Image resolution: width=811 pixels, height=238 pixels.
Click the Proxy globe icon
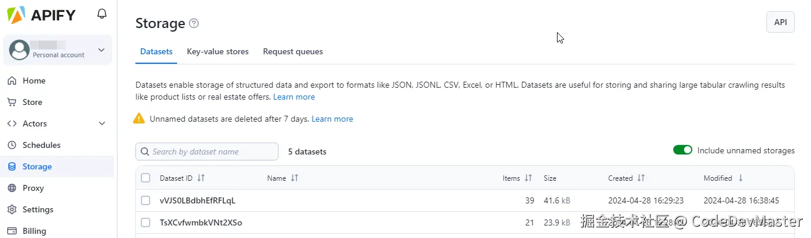(x=12, y=188)
